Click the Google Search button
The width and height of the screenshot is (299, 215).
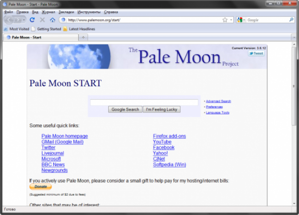pyautogui.click(x=125, y=109)
